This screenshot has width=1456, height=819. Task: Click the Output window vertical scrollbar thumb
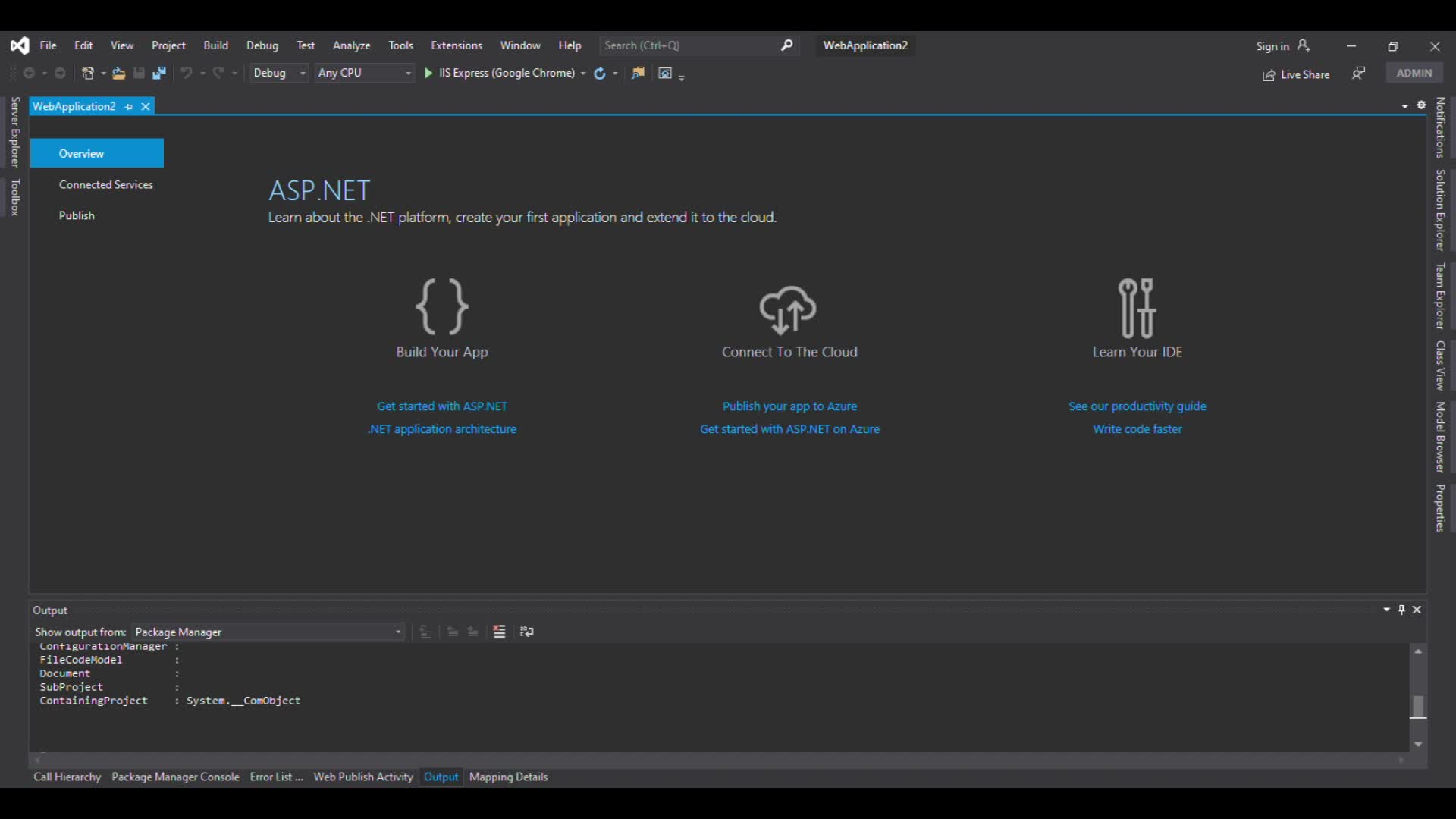click(1417, 706)
